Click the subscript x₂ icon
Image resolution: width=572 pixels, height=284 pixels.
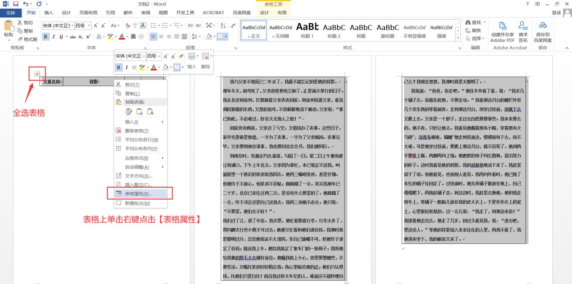pyautogui.click(x=80, y=37)
